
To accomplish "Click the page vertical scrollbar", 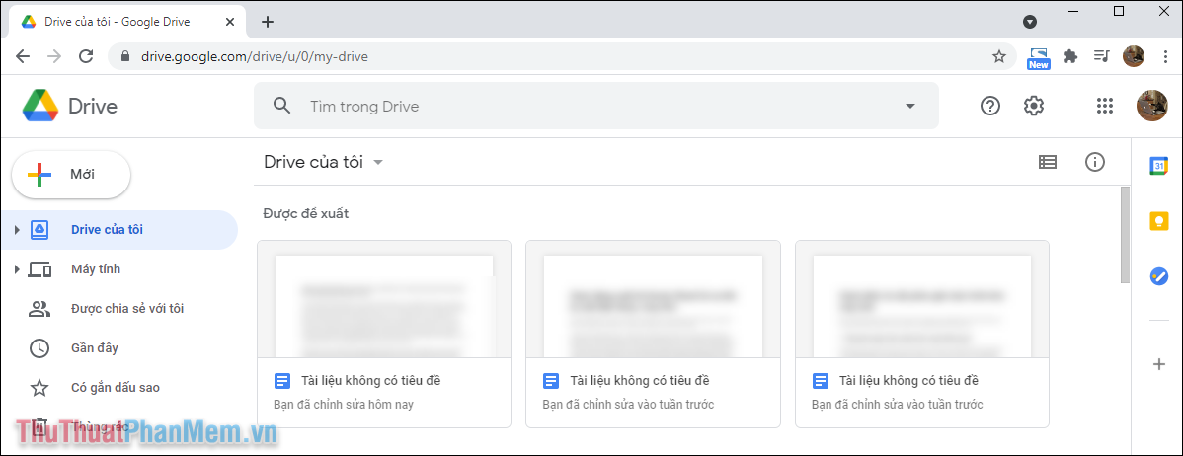I will (x=1125, y=235).
